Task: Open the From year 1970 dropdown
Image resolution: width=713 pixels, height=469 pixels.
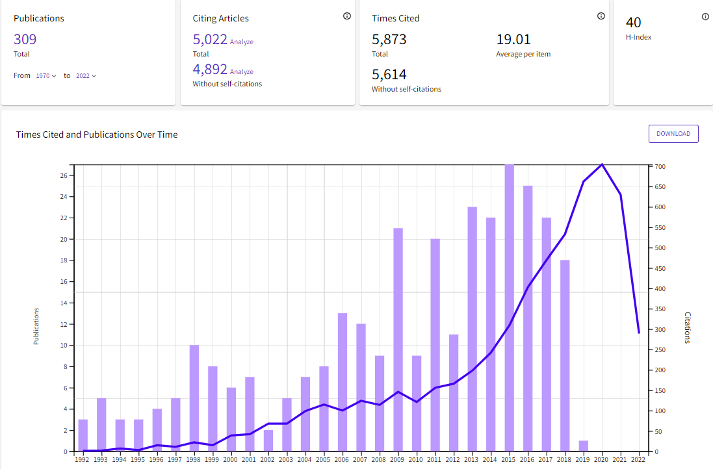Action: [x=45, y=75]
